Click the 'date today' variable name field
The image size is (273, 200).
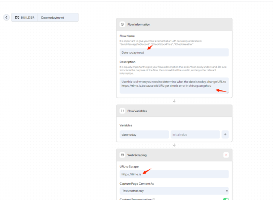tap(144, 134)
